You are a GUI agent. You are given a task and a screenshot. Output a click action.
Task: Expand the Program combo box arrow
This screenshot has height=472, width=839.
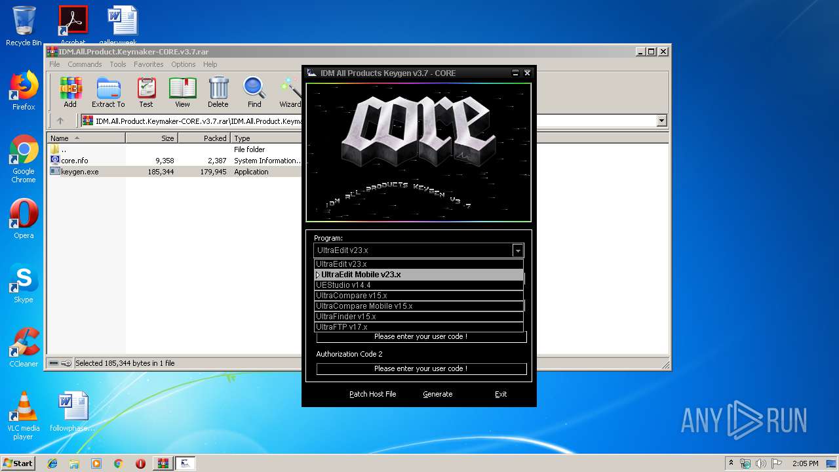518,250
